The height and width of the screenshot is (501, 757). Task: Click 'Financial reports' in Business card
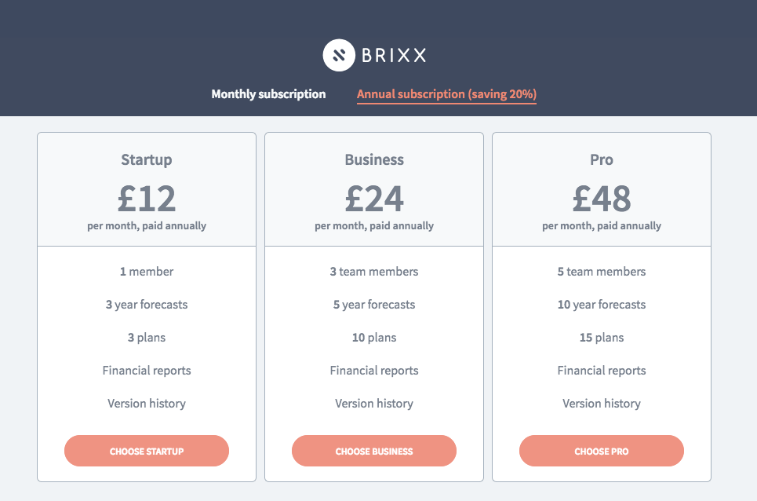pyautogui.click(x=374, y=371)
